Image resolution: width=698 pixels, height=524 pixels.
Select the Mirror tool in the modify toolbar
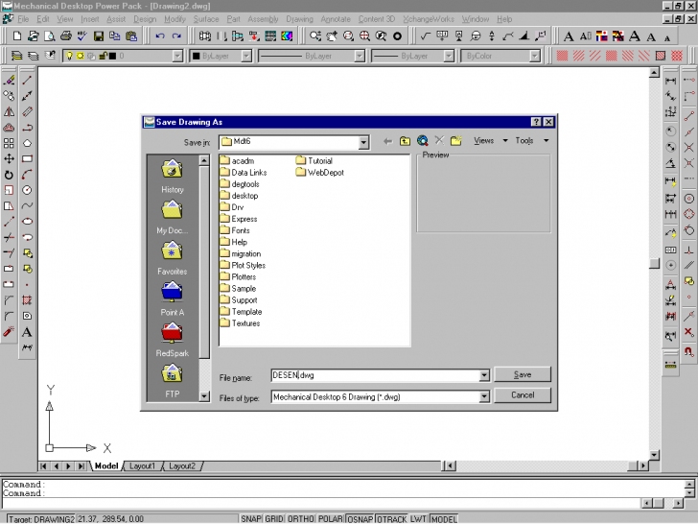click(x=9, y=112)
